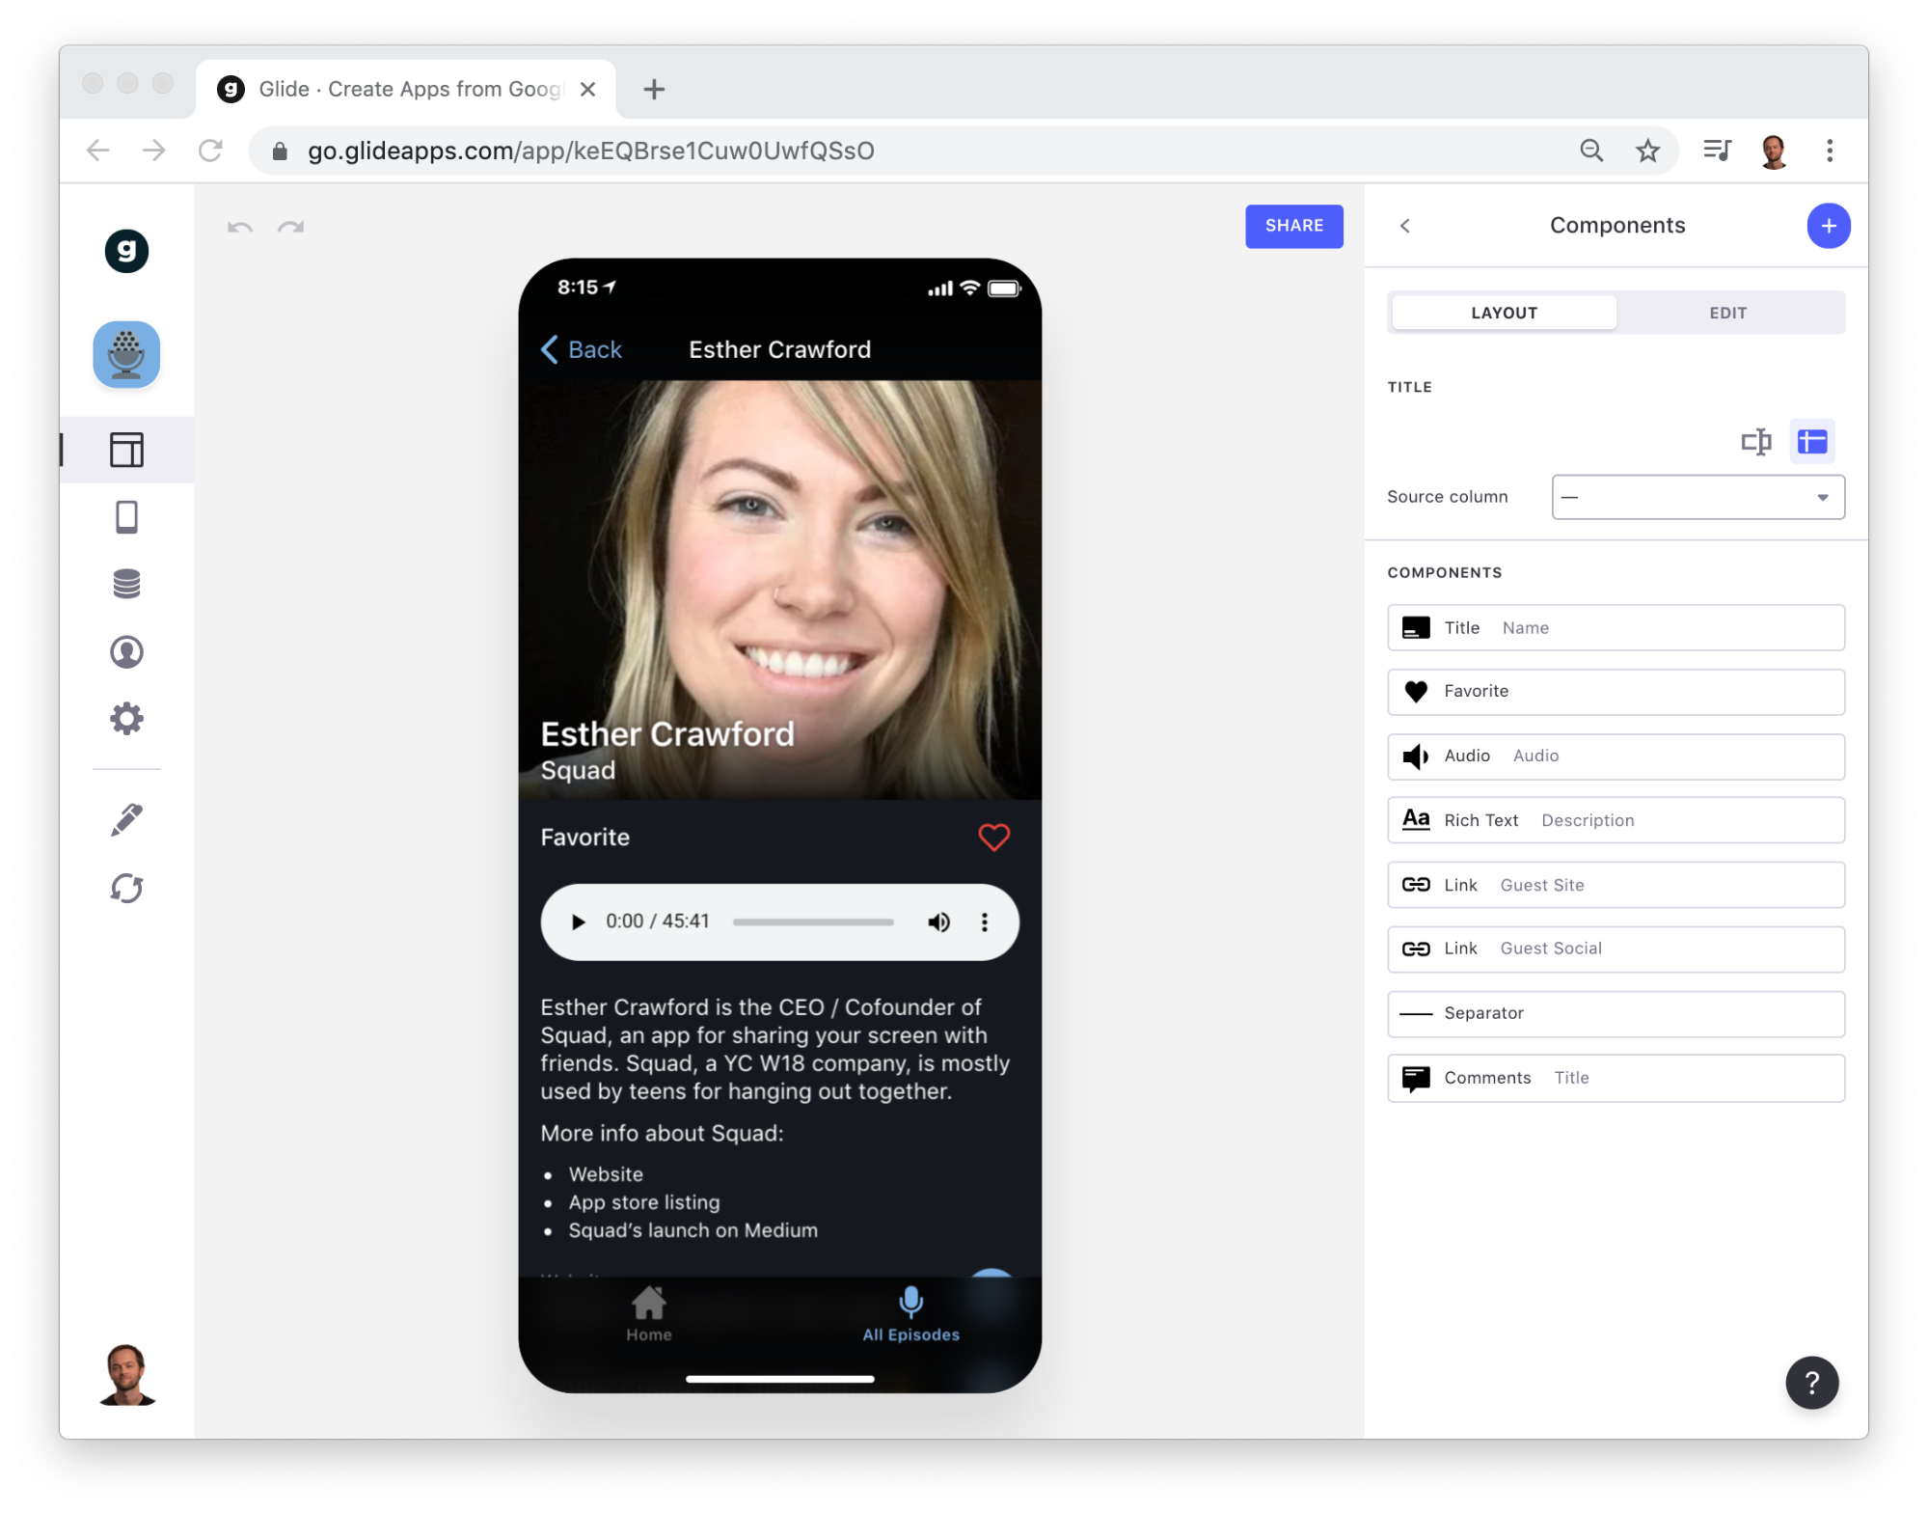Add a new component with plus button
This screenshot has height=1513, width=1928.
click(x=1828, y=226)
